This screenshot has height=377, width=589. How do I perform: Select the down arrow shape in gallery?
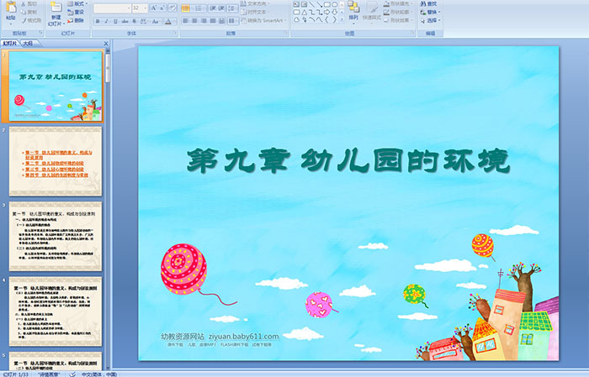(334, 12)
